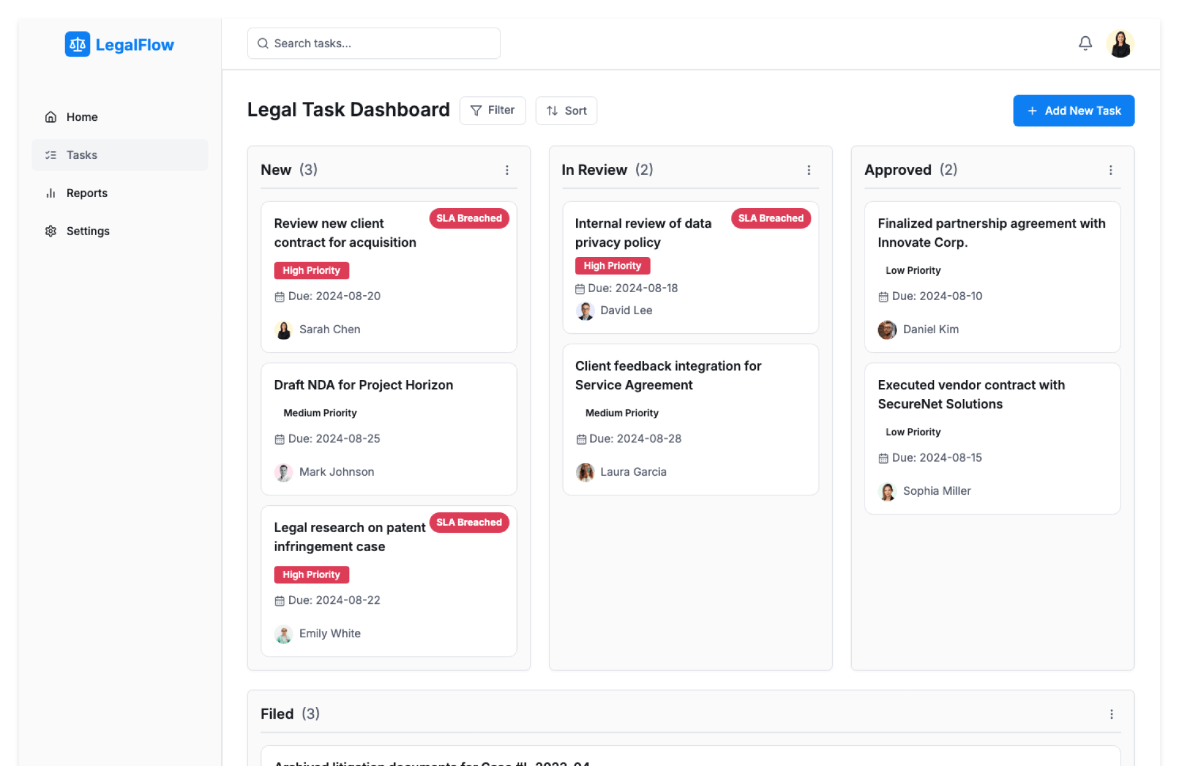
Task: Open the New column options menu
Action: pyautogui.click(x=507, y=170)
